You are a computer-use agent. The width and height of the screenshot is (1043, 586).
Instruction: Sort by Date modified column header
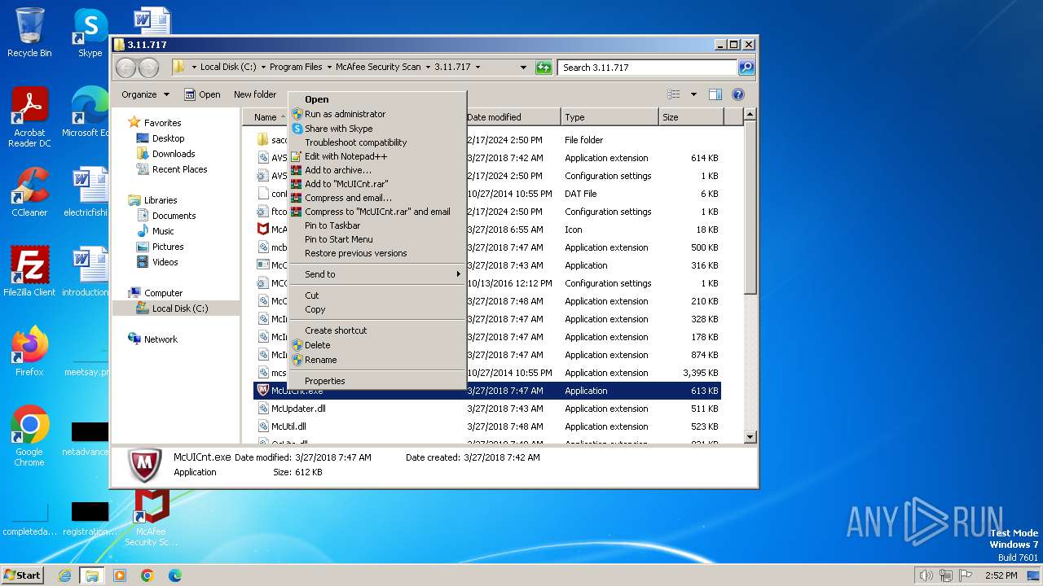pyautogui.click(x=513, y=117)
